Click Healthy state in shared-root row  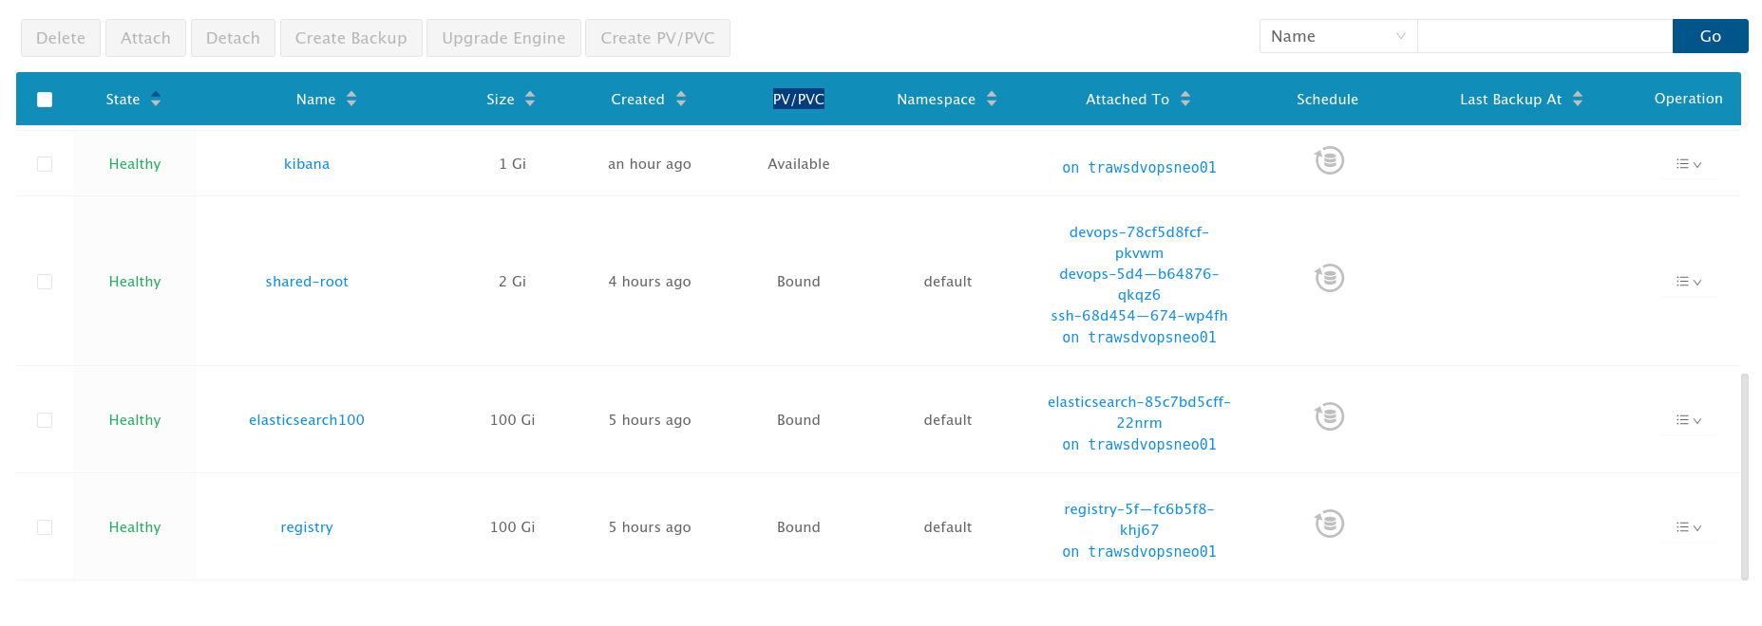click(135, 282)
